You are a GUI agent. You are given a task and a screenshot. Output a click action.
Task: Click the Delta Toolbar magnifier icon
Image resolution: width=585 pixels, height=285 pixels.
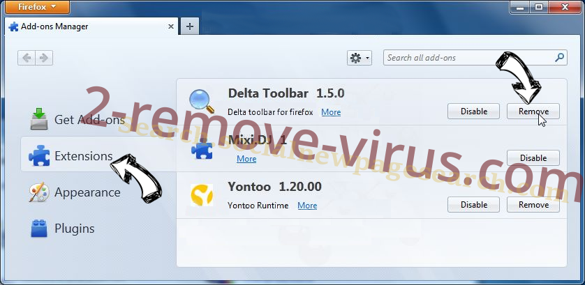(x=202, y=101)
